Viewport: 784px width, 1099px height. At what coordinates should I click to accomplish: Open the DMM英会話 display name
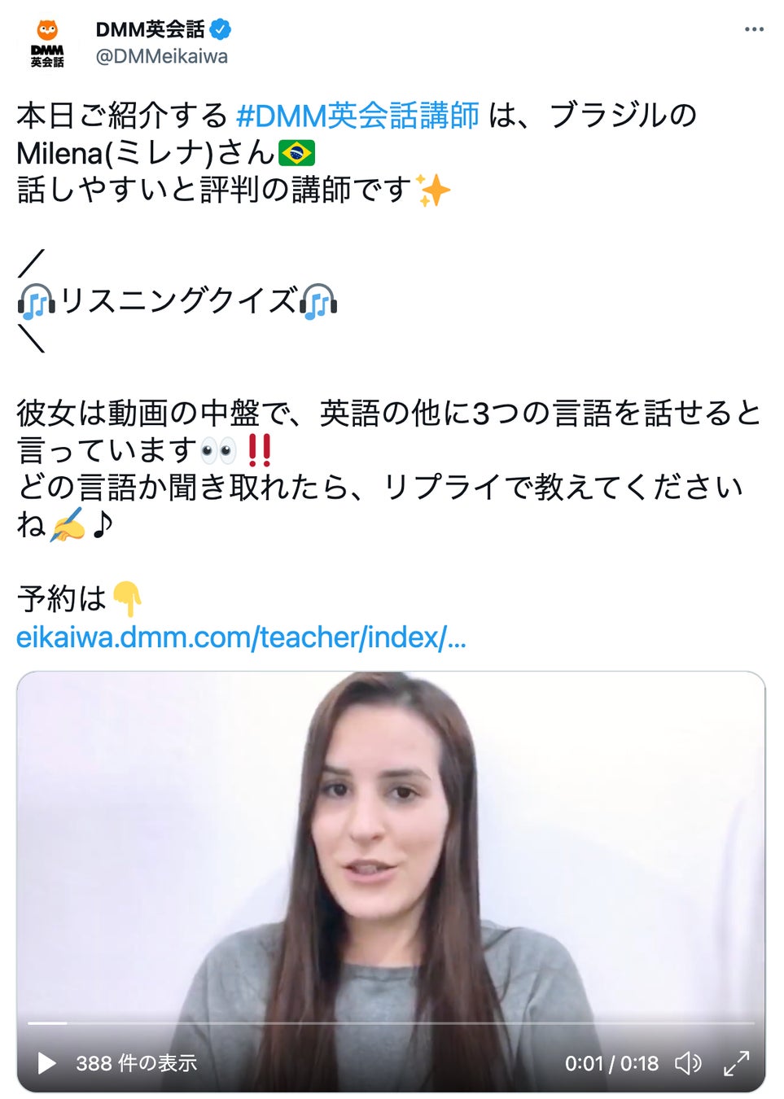point(151,30)
